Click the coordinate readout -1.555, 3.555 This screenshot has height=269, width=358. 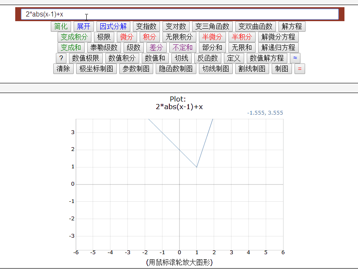265,113
